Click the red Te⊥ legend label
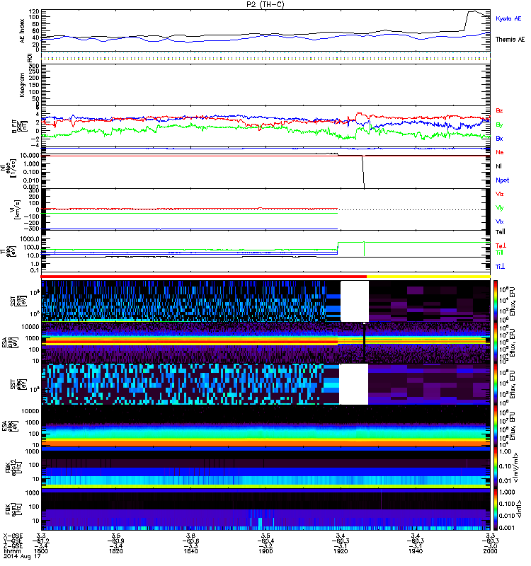 click(501, 246)
